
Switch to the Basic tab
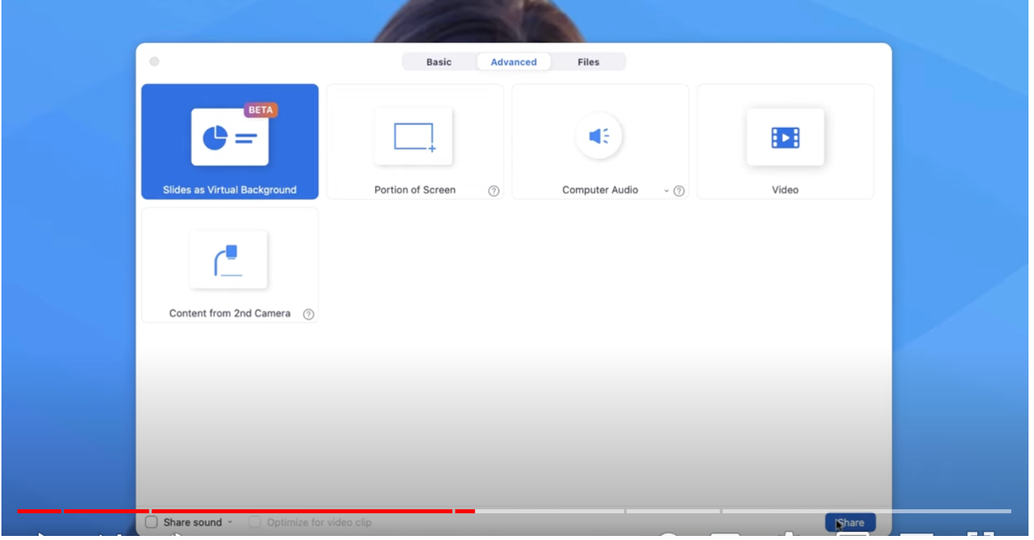439,62
